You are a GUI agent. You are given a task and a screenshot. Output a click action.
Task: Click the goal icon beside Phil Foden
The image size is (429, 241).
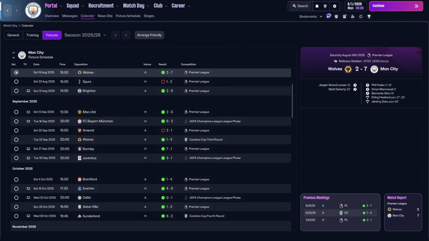click(x=368, y=85)
